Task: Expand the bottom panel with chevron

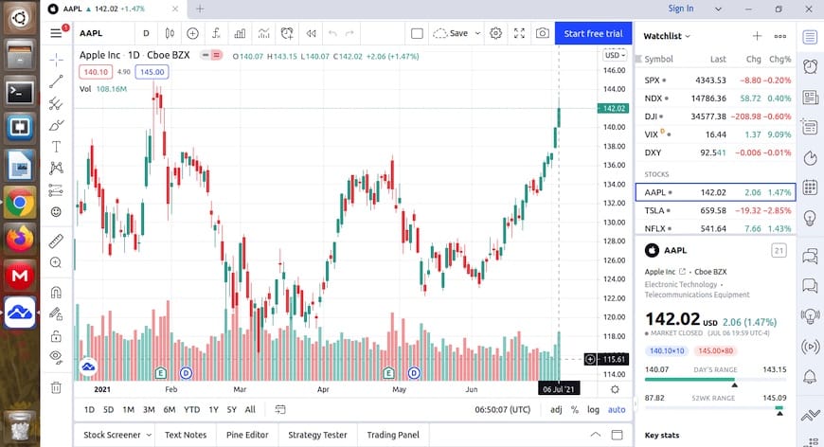Action: 596,435
